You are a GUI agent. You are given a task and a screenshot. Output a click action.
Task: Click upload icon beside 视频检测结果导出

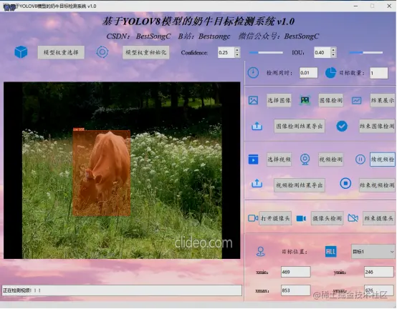pyautogui.click(x=257, y=183)
